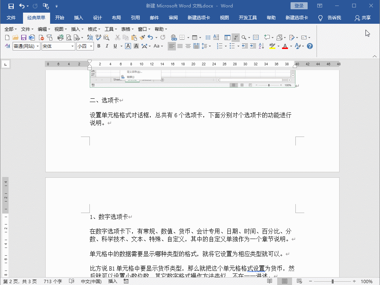This screenshot has width=380, height=285.
Task: Click the tab selector at ruler corner
Action: (x=5, y=65)
